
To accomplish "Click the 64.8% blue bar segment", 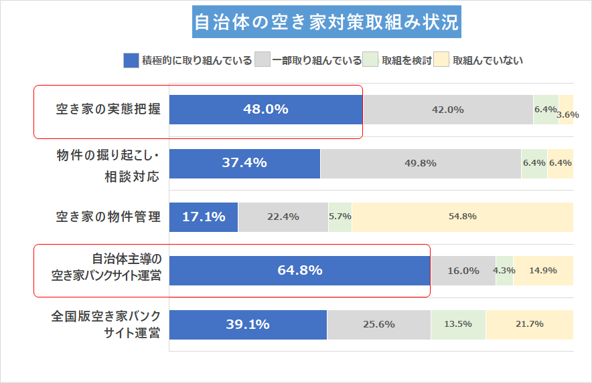I will (299, 271).
